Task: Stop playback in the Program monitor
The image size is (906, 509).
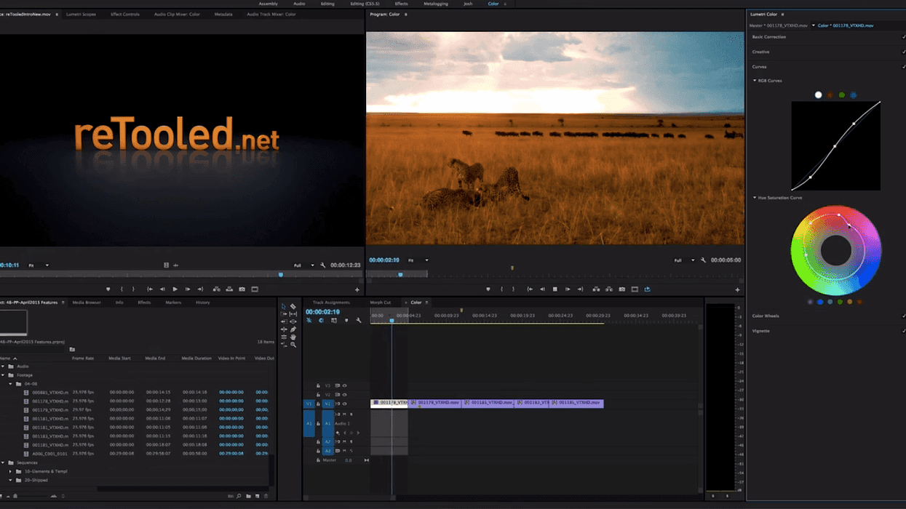Action: [555, 289]
